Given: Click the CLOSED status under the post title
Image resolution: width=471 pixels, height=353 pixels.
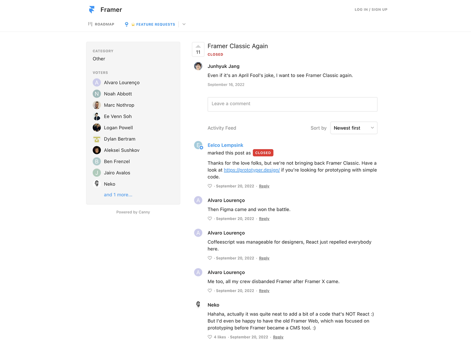Looking at the screenshot, I should 215,54.
